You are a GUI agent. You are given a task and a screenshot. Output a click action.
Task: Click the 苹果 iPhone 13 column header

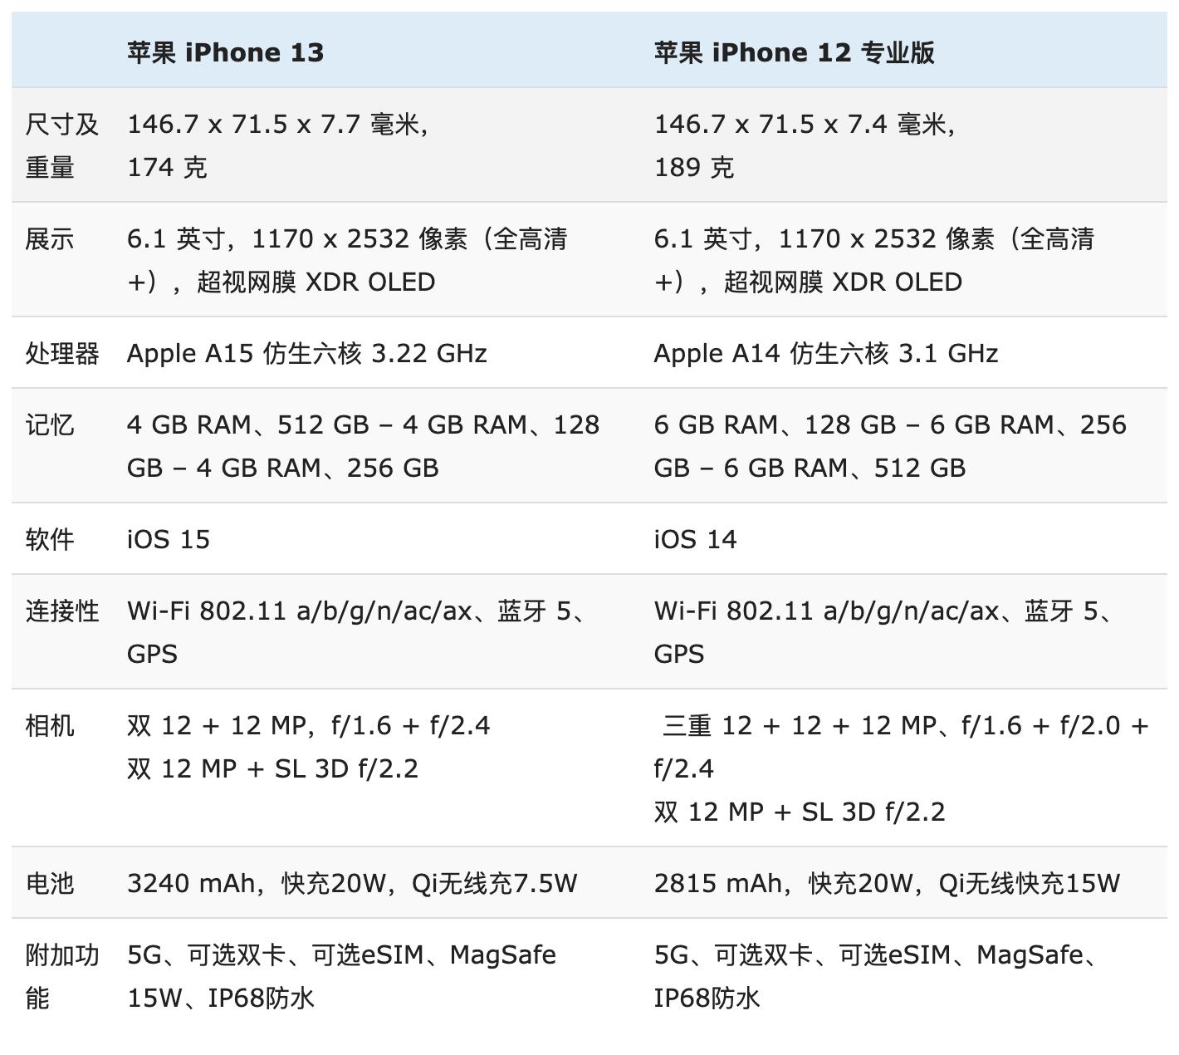tap(226, 52)
